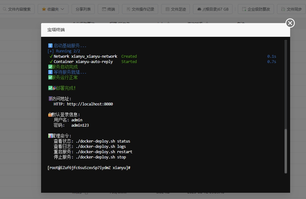
Task: Click the shield icon beside 企业级防篡改
Action: (244, 9)
